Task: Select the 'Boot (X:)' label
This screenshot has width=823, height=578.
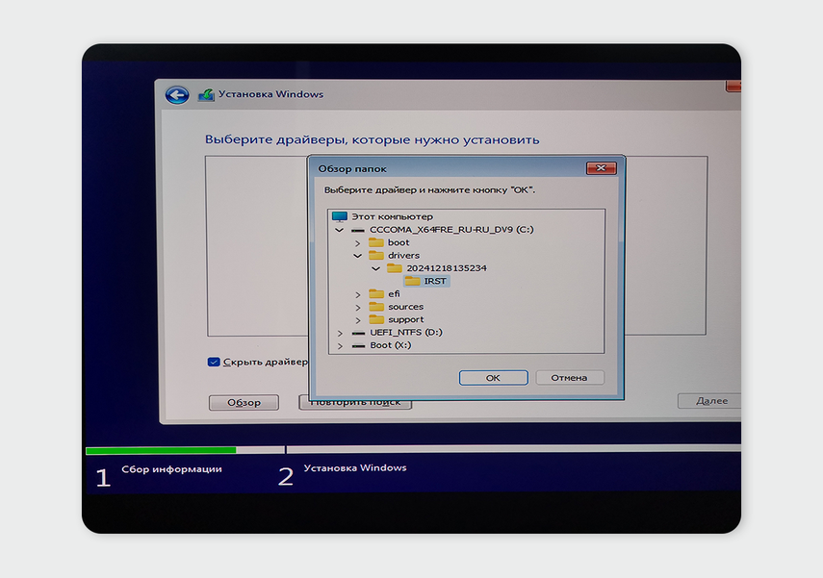Action: [391, 345]
